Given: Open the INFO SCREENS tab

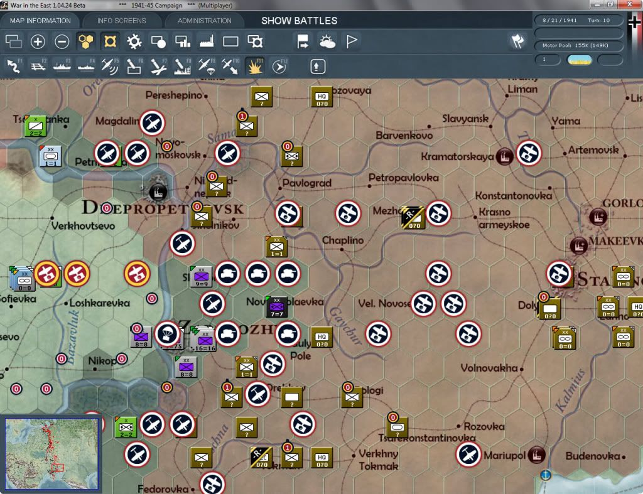Looking at the screenshot, I should (121, 21).
